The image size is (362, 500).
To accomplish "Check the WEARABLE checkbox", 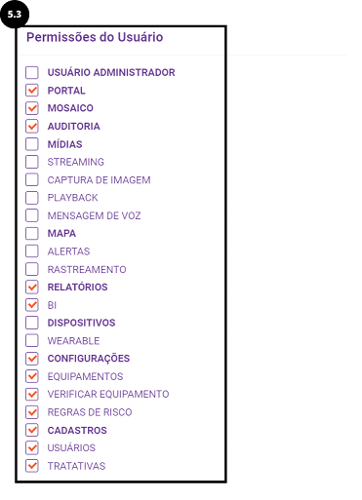I will pyautogui.click(x=32, y=340).
